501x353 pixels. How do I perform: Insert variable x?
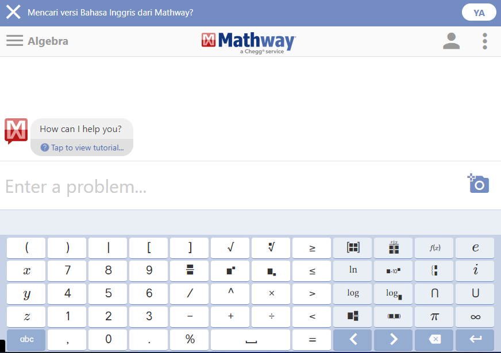pos(26,271)
